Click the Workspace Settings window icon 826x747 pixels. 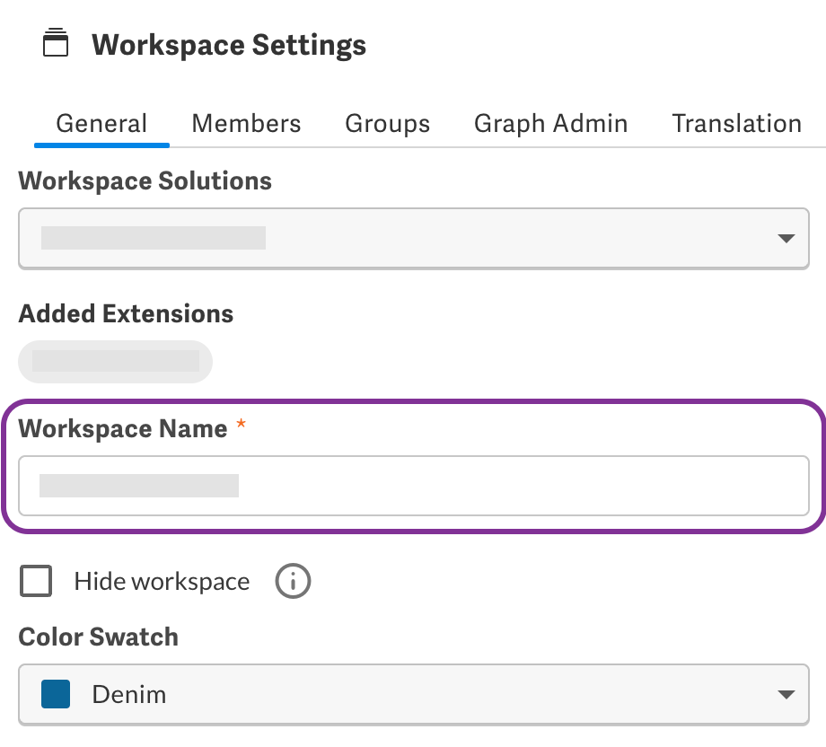(56, 44)
